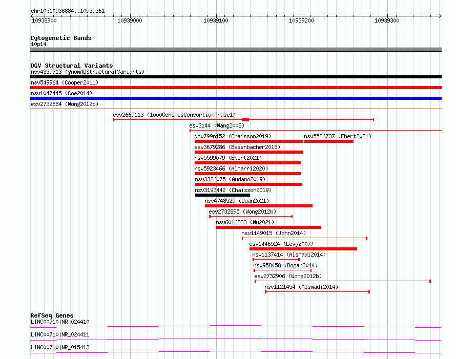Select the nsv5586737 (Ebert2021) red bar
Image resolution: width=456 pixels, height=359 pixels.
[x=329, y=141]
